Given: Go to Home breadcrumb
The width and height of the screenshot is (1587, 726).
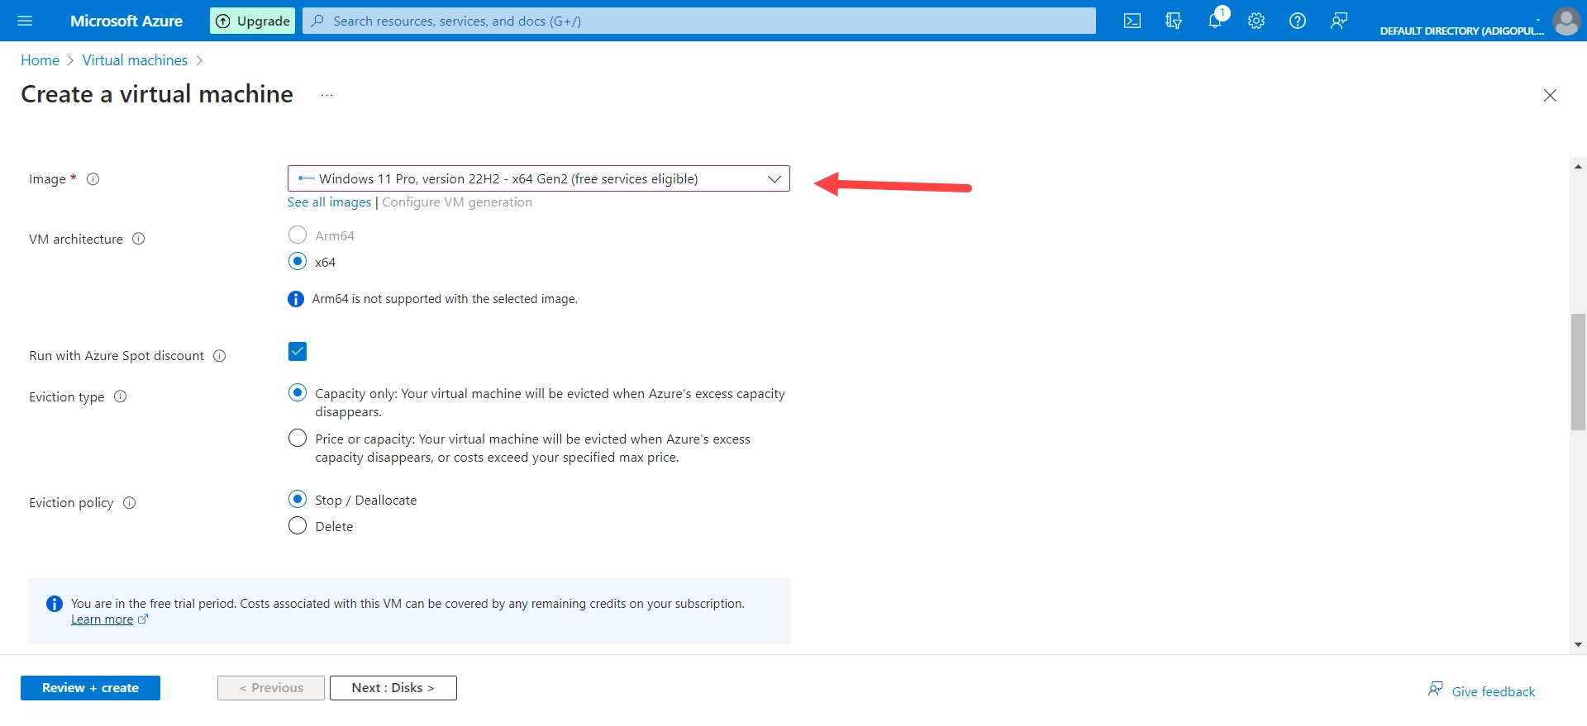Looking at the screenshot, I should tap(40, 60).
